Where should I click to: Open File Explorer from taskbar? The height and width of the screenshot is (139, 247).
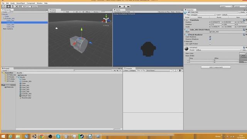[18, 136]
